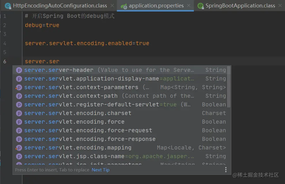
Task: Choose server.servlet.encoding.charset suggestion
Action: tap(121, 113)
